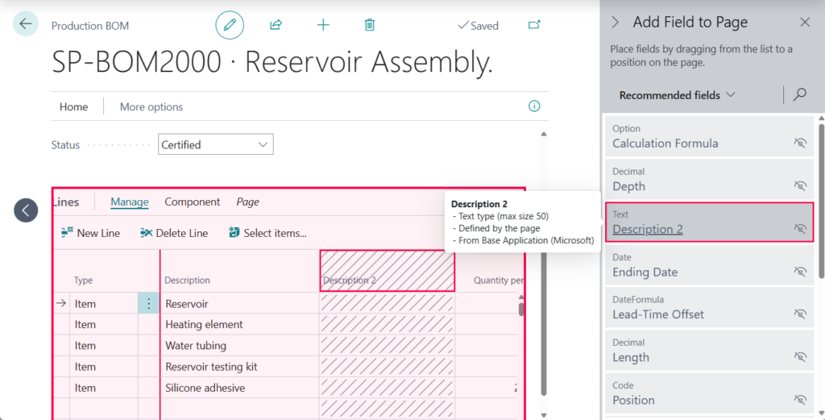
Task: Click the Add Field list scrollbar
Action: click(821, 202)
